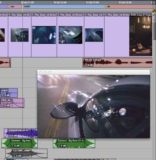This screenshot has width=156, height=160.
Task: Open clip gain badge on PEN_02 clip
Action: (x=5, y=105)
